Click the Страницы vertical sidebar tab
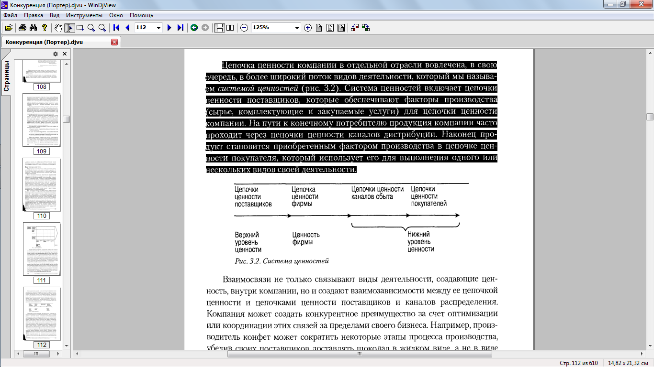This screenshot has width=654, height=367. pos(7,76)
